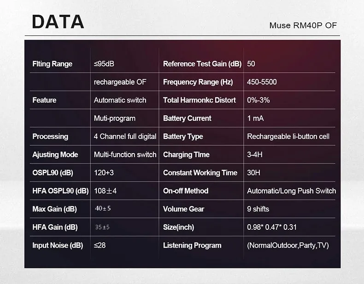Click the OSPL90 (dB) label
This screenshot has height=284, width=364.
pos(53,173)
